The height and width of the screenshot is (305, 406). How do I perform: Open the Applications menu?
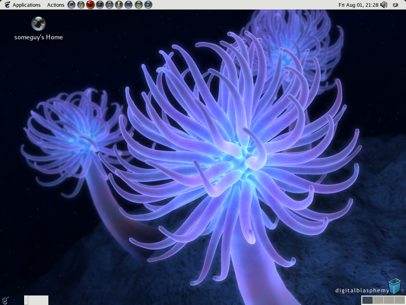(26, 5)
